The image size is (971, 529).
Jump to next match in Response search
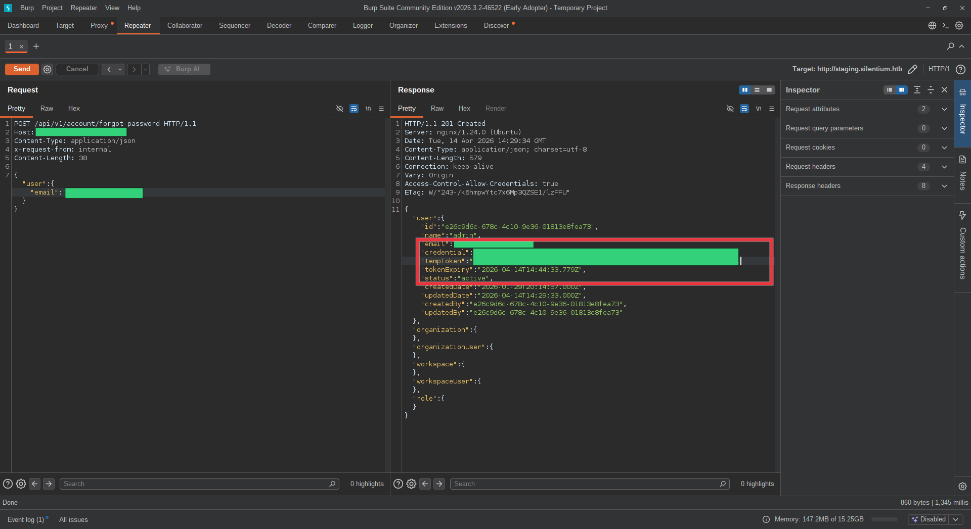click(x=439, y=484)
